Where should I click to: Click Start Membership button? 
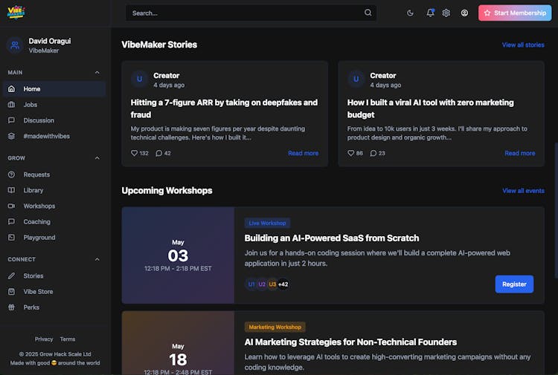coord(515,13)
